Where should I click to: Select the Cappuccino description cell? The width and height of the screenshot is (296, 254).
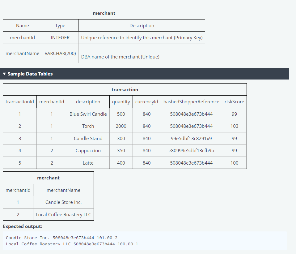click(x=88, y=151)
